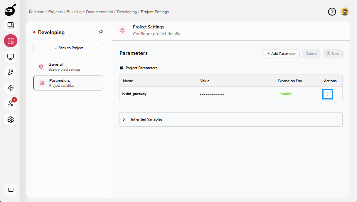Click the build_passkey parameter name
Screen dimensions: 357x202
tap(134, 94)
